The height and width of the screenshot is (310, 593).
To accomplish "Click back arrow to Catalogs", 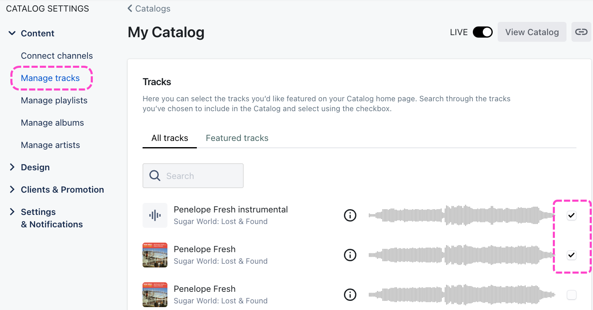I will point(130,9).
